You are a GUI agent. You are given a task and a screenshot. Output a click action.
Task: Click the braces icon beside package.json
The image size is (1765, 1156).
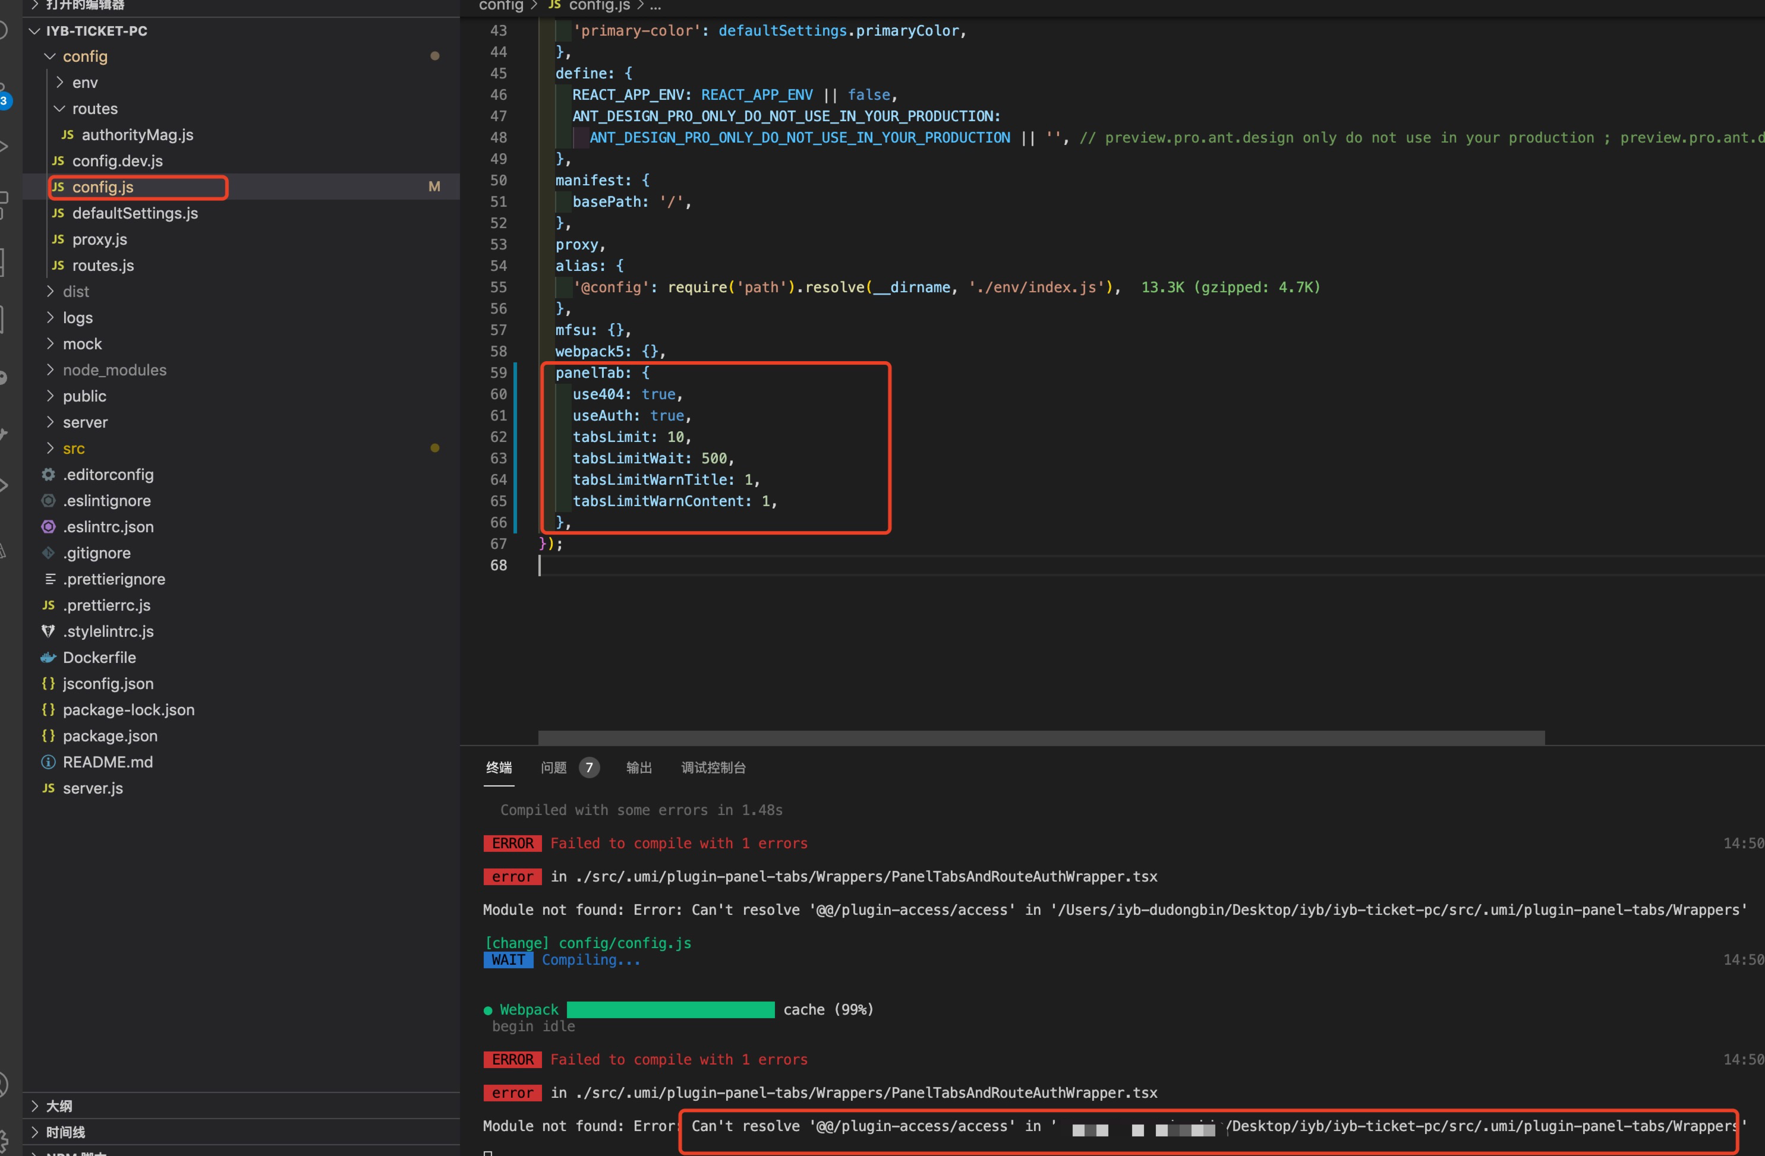tap(48, 735)
